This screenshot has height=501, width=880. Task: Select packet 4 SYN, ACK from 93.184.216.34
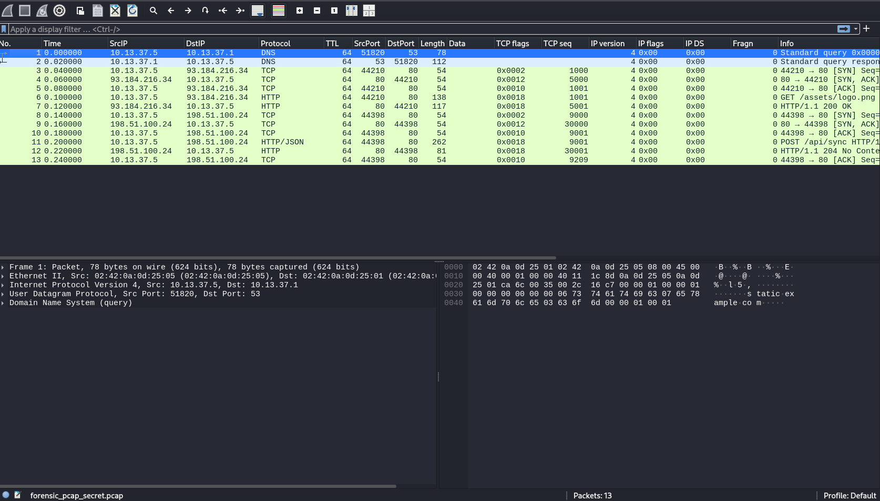(440, 80)
